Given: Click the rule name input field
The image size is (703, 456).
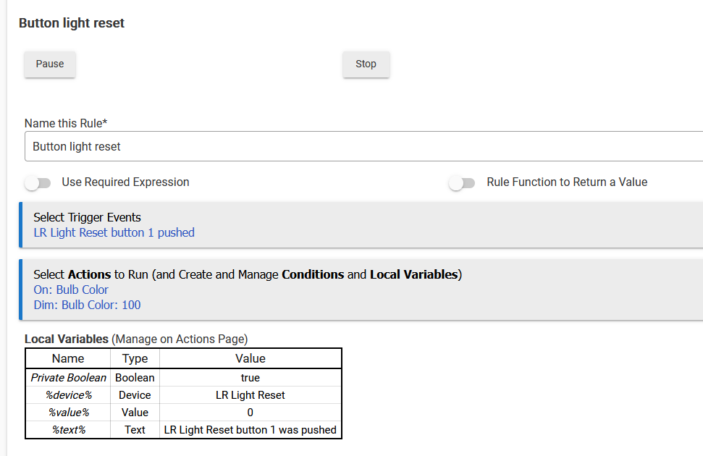Looking at the screenshot, I should (x=362, y=146).
